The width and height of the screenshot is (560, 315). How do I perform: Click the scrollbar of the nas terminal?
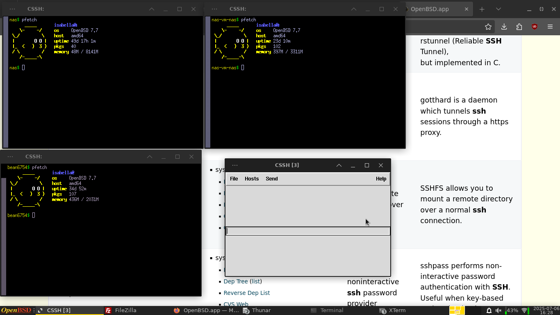pyautogui.click(x=5, y=82)
